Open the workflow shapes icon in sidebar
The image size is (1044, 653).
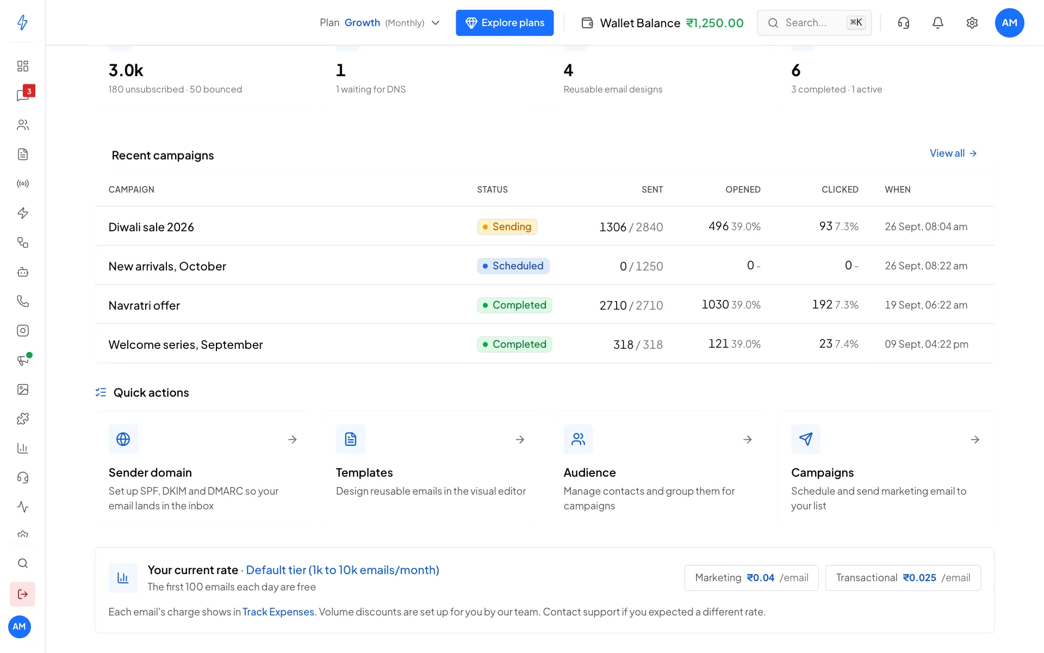22,242
